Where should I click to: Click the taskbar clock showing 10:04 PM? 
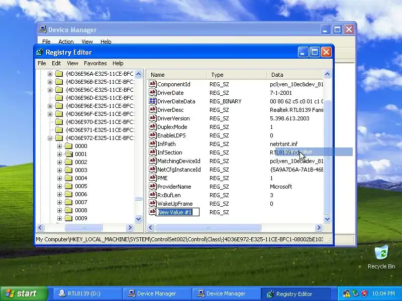click(383, 293)
